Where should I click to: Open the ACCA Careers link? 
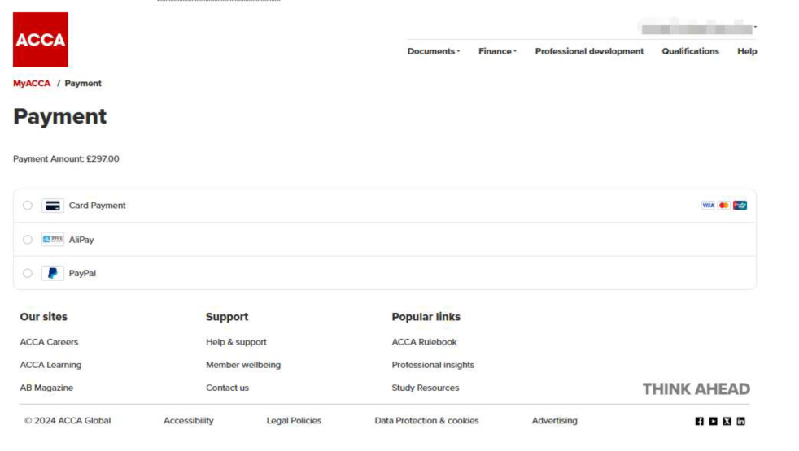[x=49, y=342]
